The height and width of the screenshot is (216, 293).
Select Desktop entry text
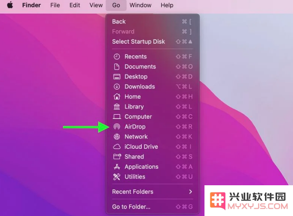click(x=136, y=77)
